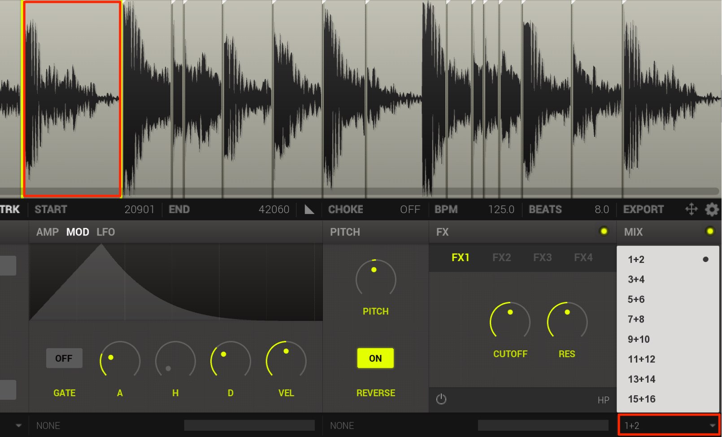Choose output 15+16 from the list
Image resolution: width=722 pixels, height=437 pixels.
click(x=668, y=399)
